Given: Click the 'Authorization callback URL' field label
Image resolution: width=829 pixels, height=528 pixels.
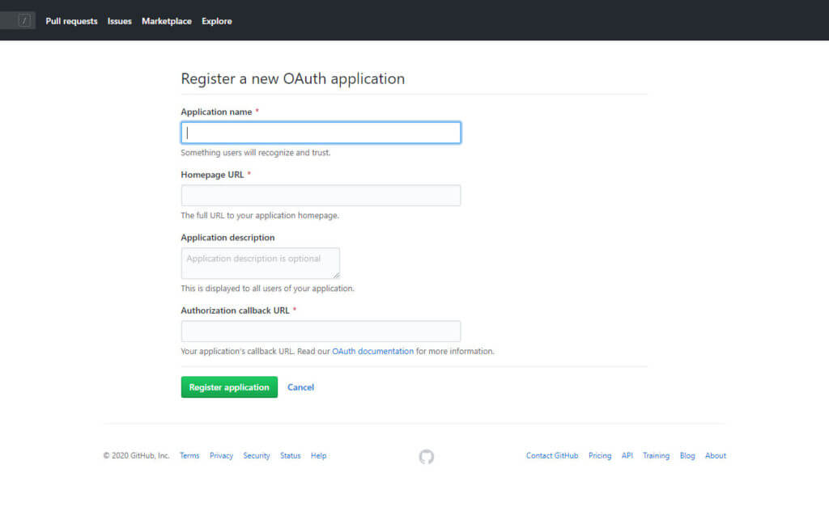Looking at the screenshot, I should pyautogui.click(x=236, y=310).
